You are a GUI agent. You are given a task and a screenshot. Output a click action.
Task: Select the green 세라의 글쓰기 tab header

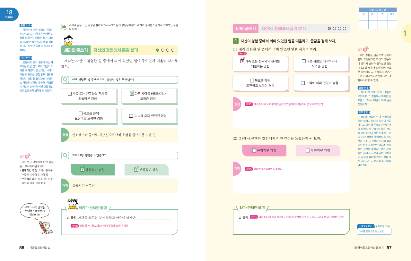(x=76, y=50)
